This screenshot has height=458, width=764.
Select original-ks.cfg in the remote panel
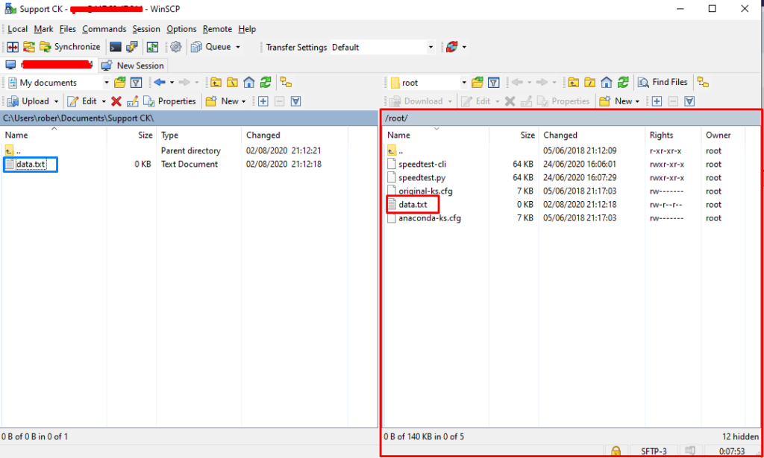pyautogui.click(x=425, y=191)
